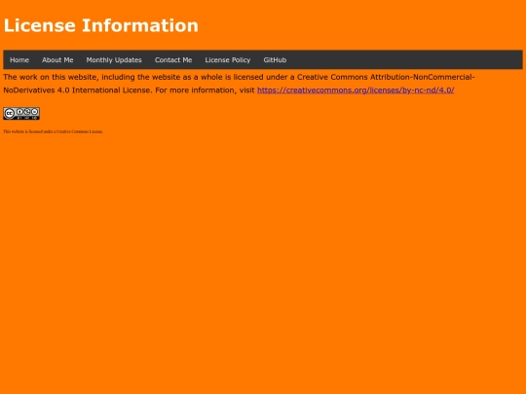Visit the GitHub navigation link
This screenshot has width=526, height=394.
[x=275, y=60]
